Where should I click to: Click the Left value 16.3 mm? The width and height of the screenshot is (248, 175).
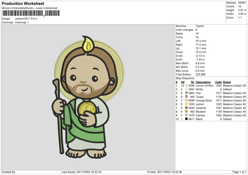[x=201, y=41]
